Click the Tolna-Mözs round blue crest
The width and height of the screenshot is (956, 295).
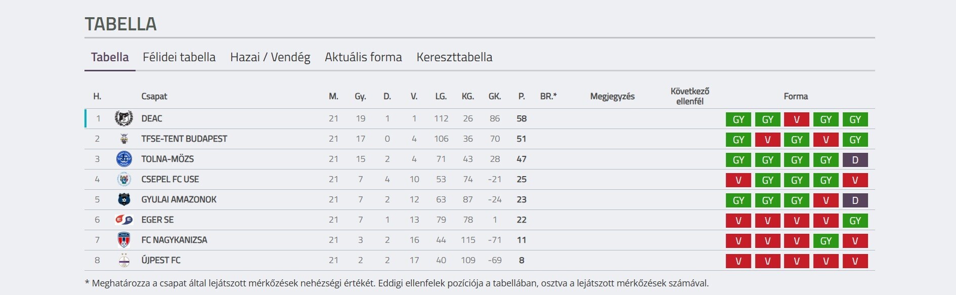pyautogui.click(x=123, y=159)
